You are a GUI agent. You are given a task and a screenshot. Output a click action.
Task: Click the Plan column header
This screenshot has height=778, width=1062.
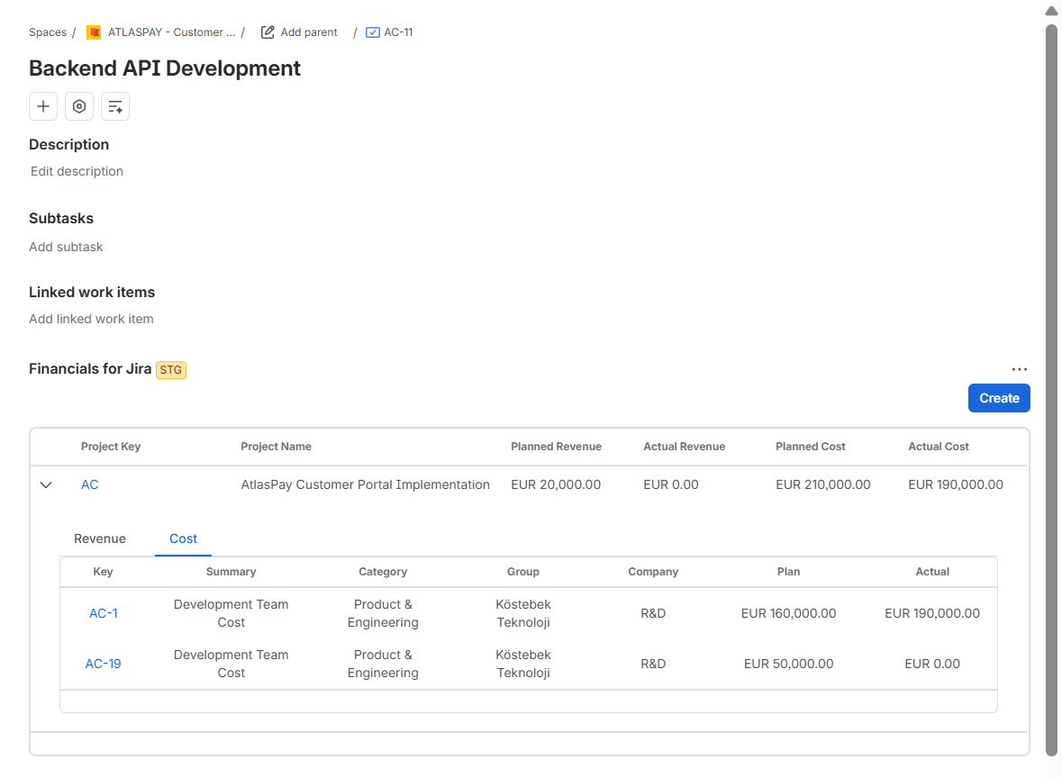tap(788, 572)
